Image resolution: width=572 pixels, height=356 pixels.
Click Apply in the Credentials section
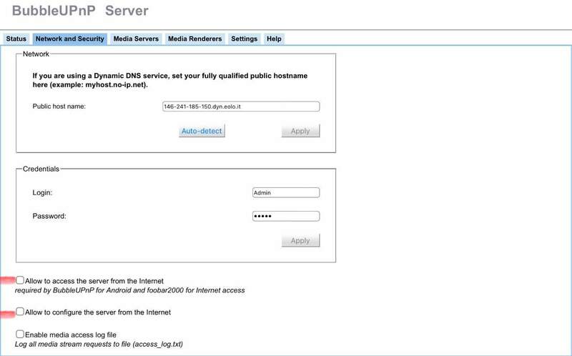coord(300,241)
